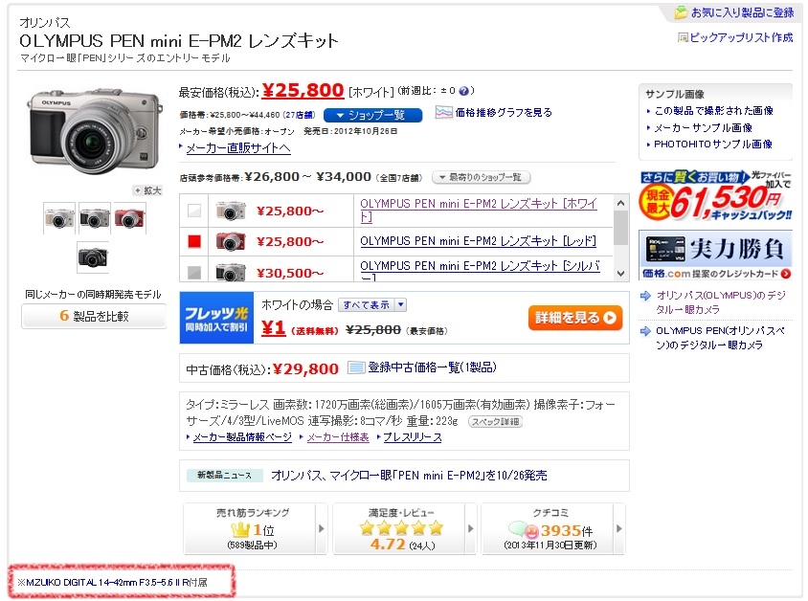Image resolution: width=808 pixels, height=601 pixels.
Task: Open the ショップ一覧 shop list dropdown button
Action: pos(372,115)
